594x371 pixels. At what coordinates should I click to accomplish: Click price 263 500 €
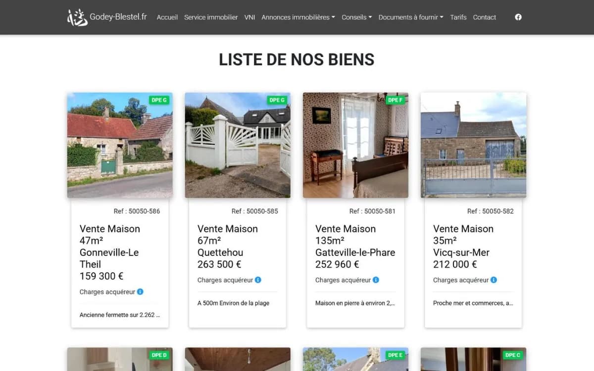click(219, 264)
